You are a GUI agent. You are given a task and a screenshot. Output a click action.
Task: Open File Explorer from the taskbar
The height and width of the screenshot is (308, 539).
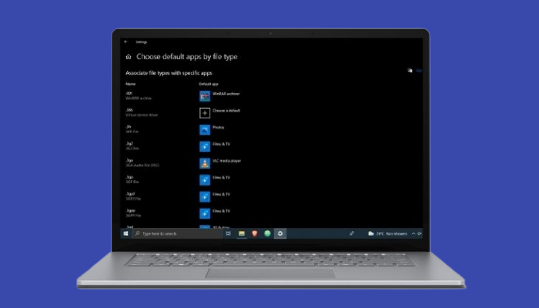(x=242, y=233)
